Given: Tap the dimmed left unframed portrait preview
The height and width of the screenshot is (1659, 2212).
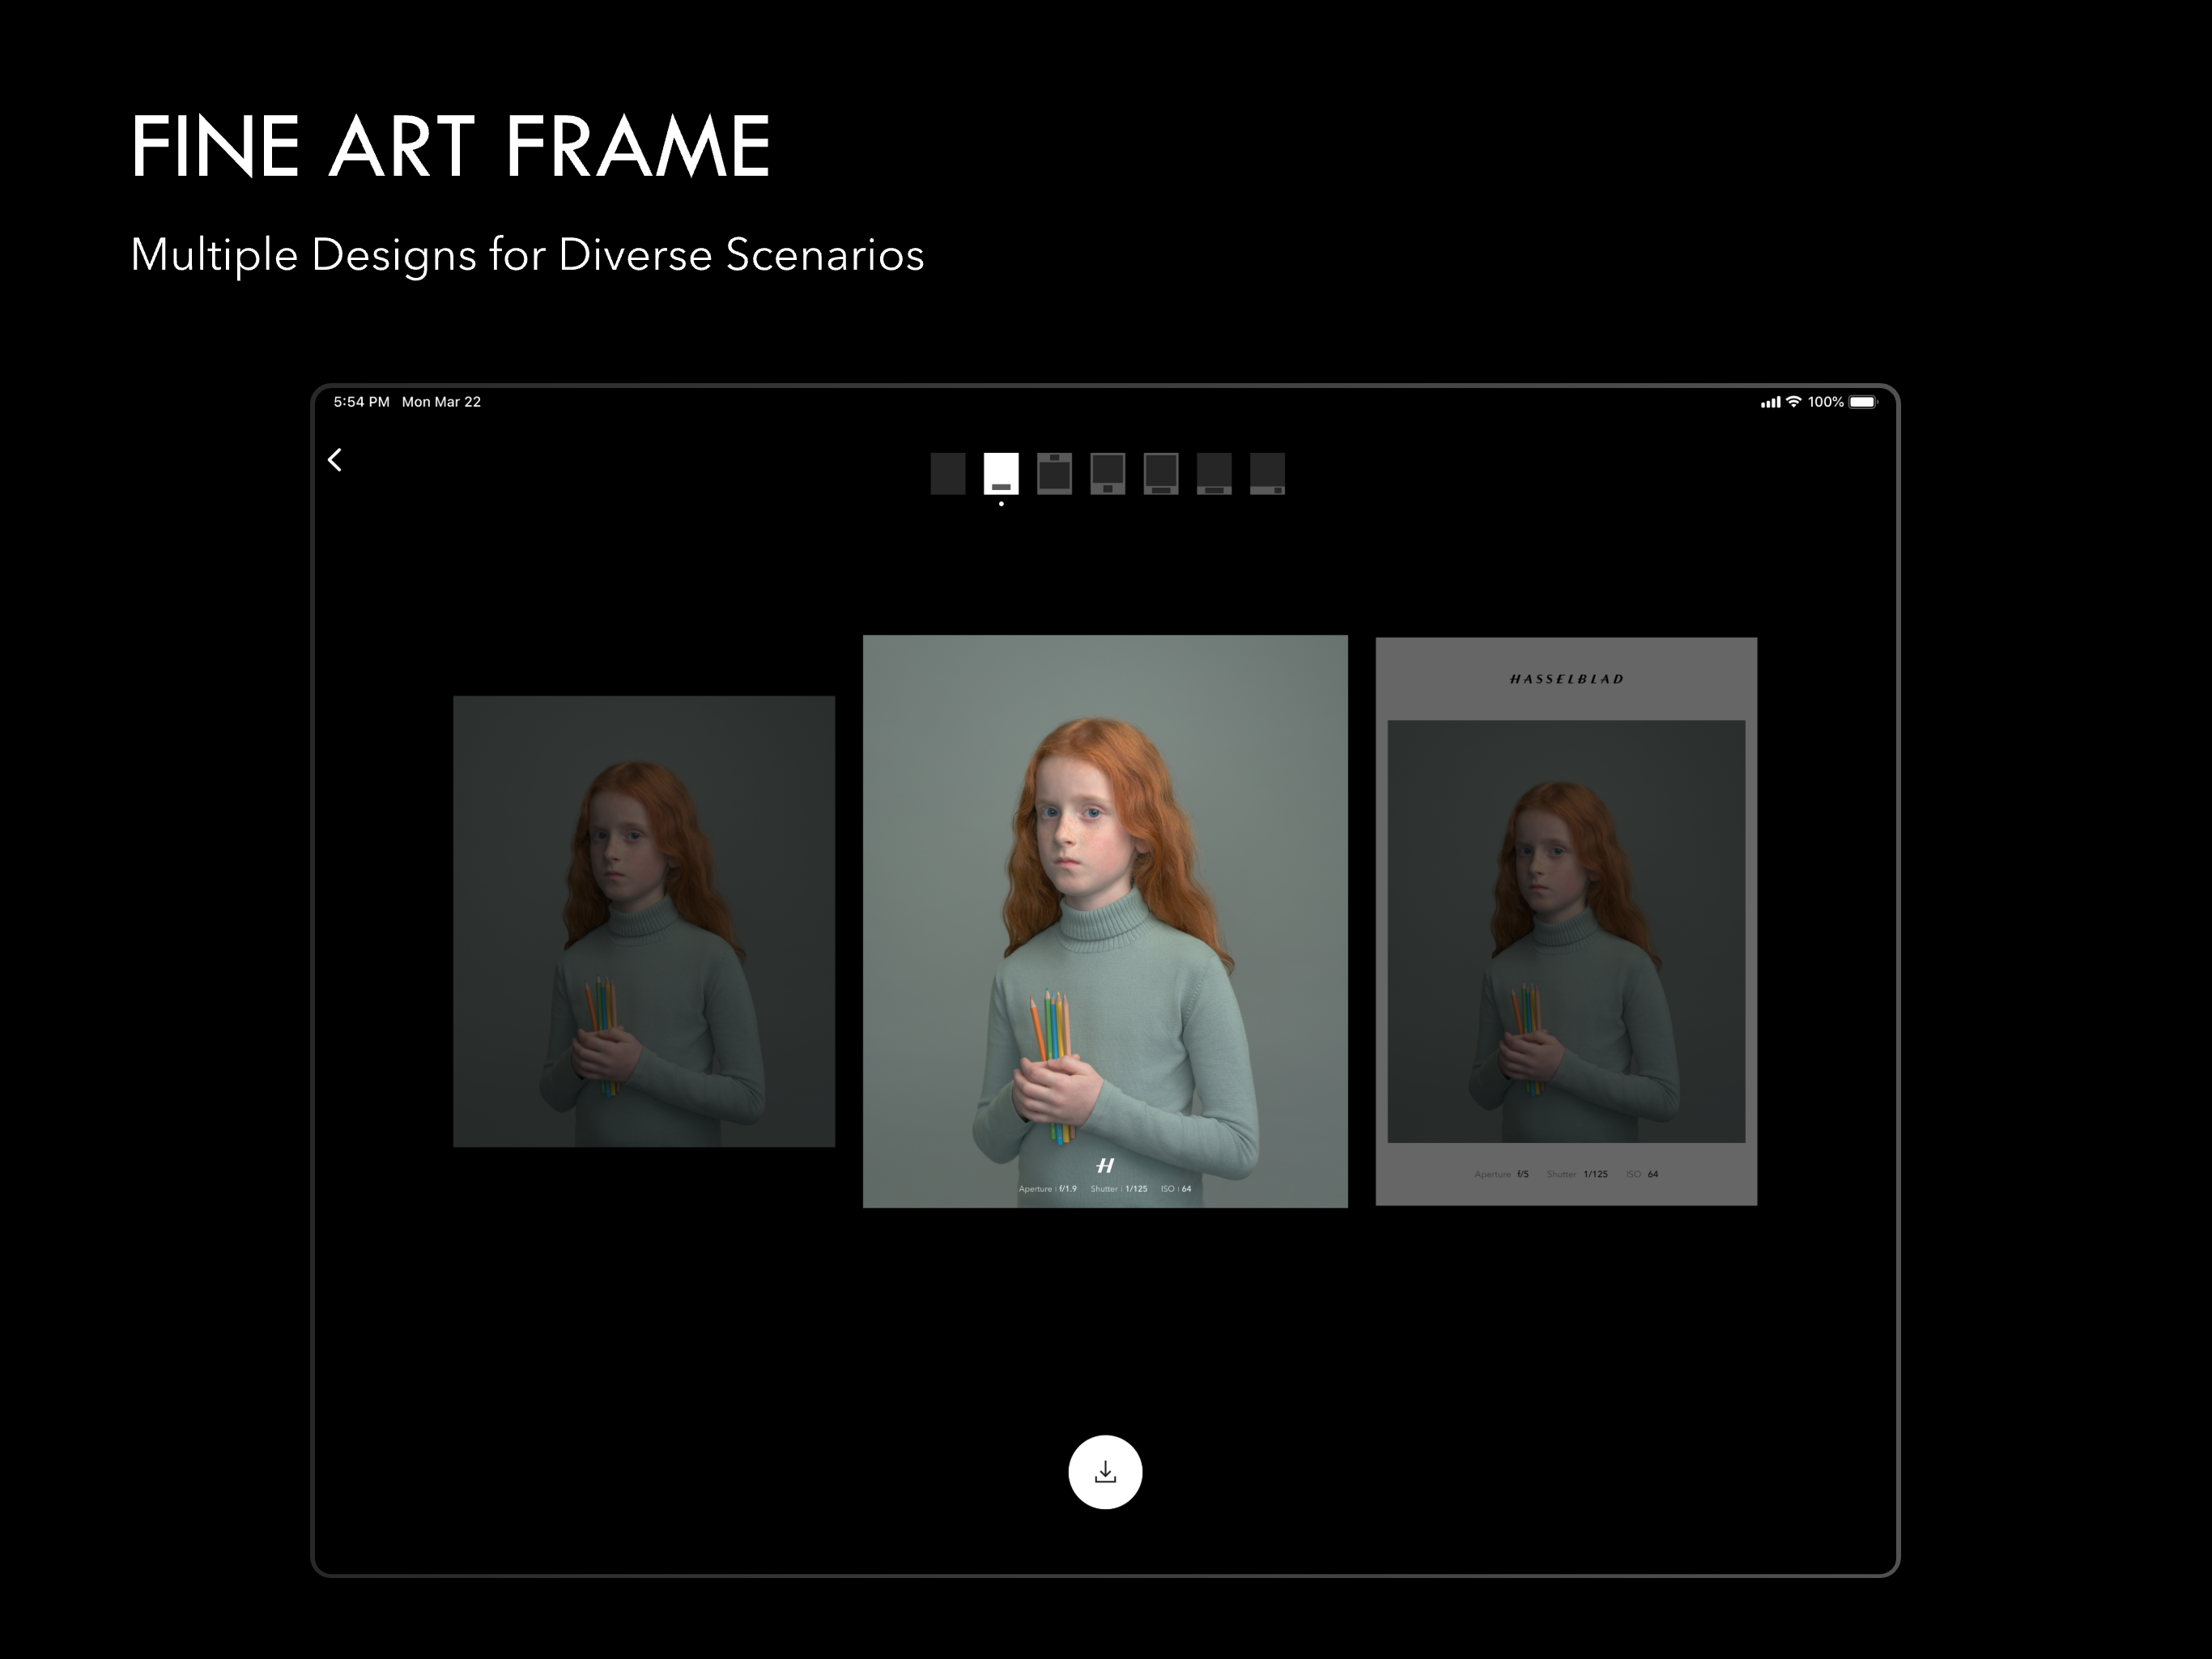Looking at the screenshot, I should click(x=643, y=920).
